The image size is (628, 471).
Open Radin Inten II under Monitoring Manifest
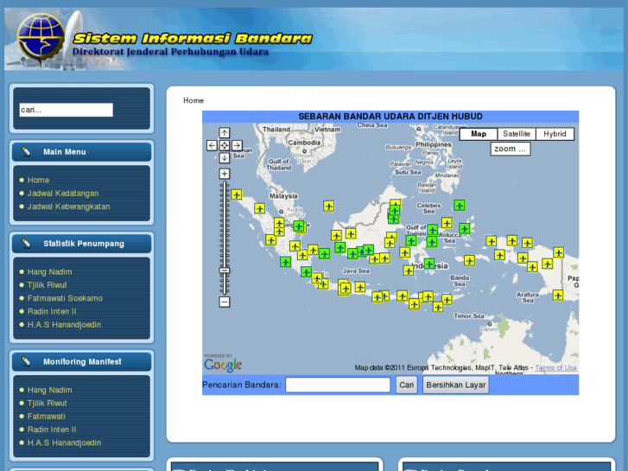(x=52, y=430)
